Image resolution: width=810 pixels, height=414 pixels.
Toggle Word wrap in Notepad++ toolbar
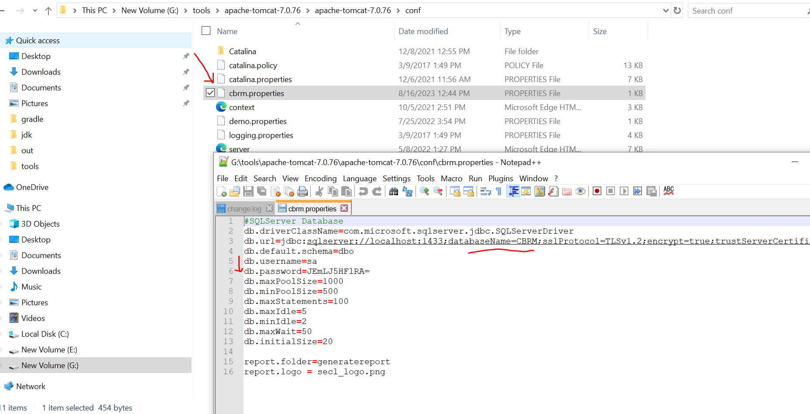pyautogui.click(x=485, y=191)
